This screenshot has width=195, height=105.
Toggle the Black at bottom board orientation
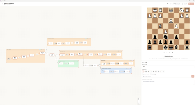click(168, 56)
